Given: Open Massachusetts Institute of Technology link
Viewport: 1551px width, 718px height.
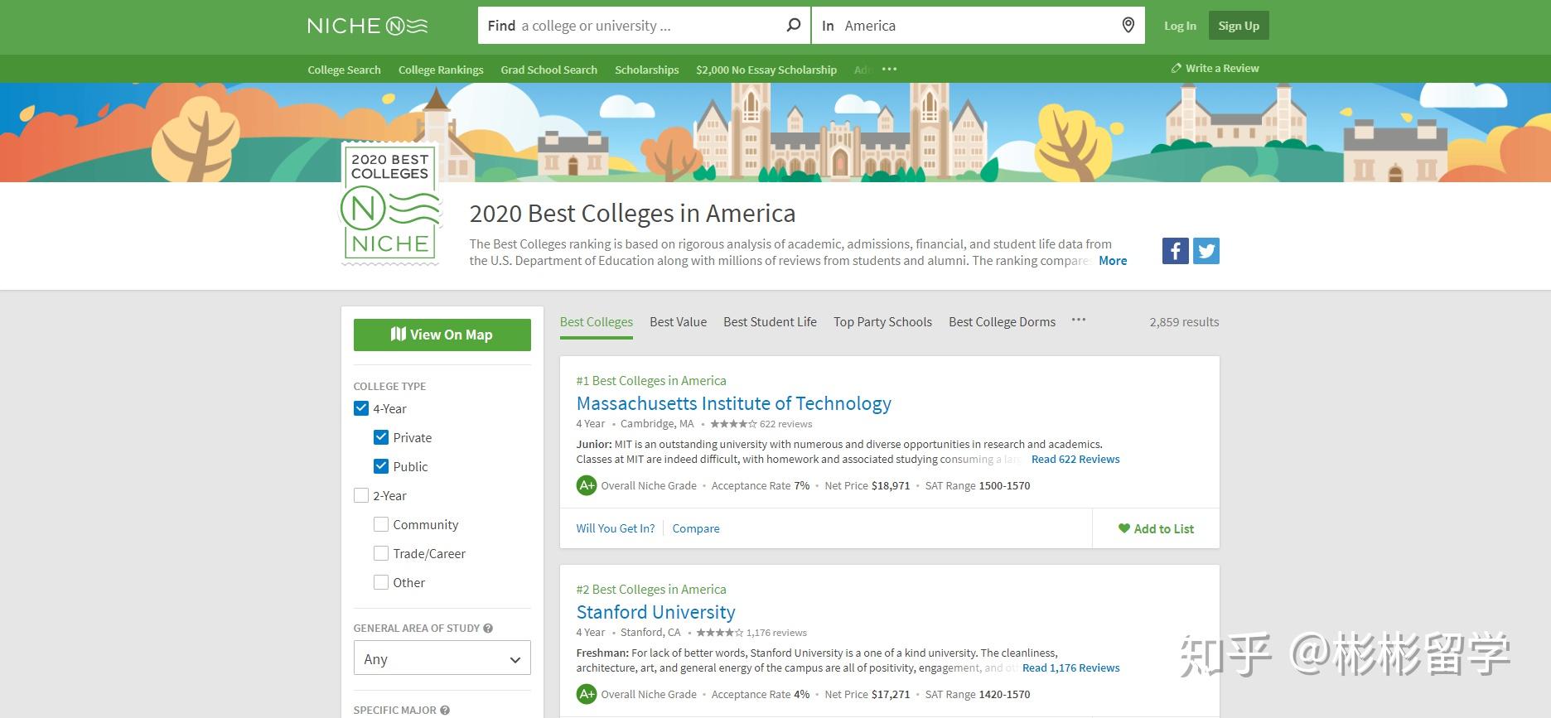Looking at the screenshot, I should coord(733,403).
